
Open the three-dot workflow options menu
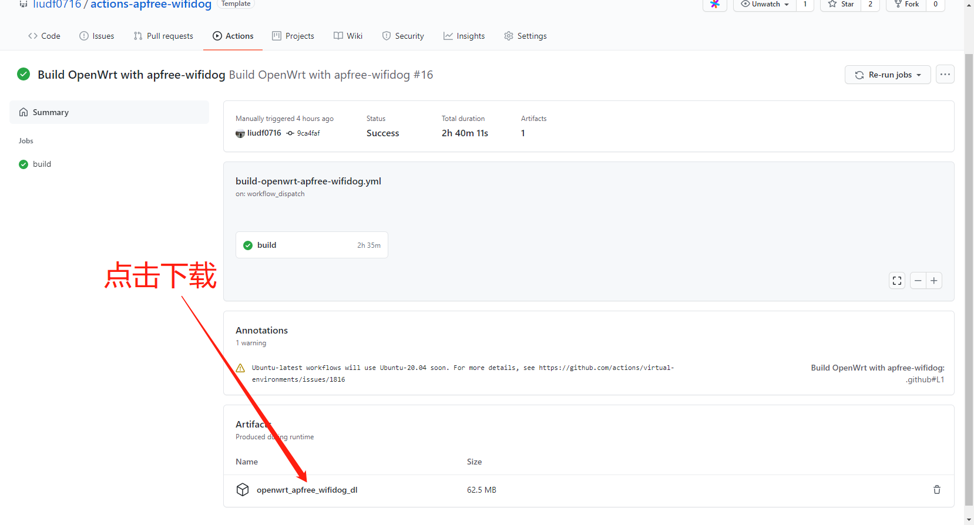945,75
